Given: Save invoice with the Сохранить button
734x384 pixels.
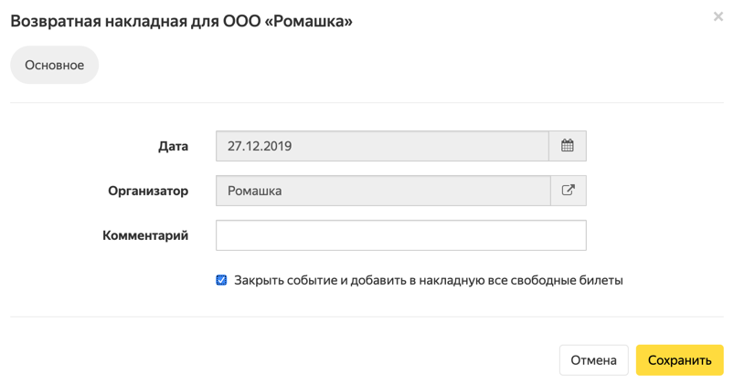Looking at the screenshot, I should click(680, 360).
